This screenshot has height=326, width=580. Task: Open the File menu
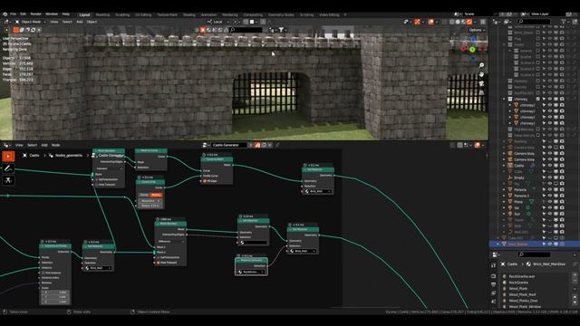pyautogui.click(x=13, y=14)
